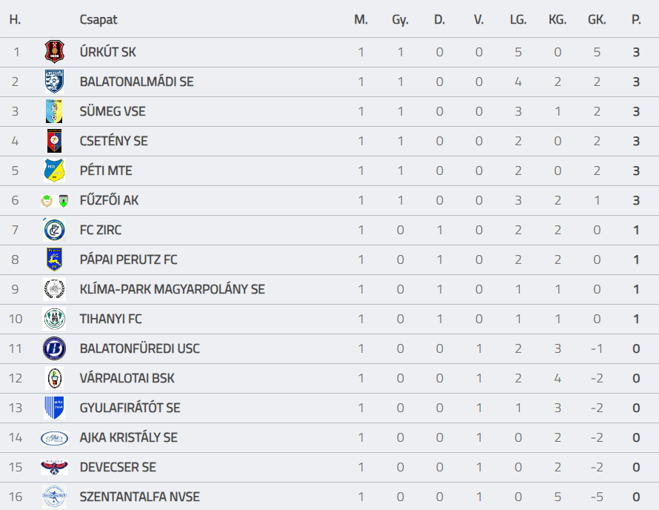Screen dimensions: 659x510
Task: Click the Tihanyi FC green badge
Action: [54, 319]
